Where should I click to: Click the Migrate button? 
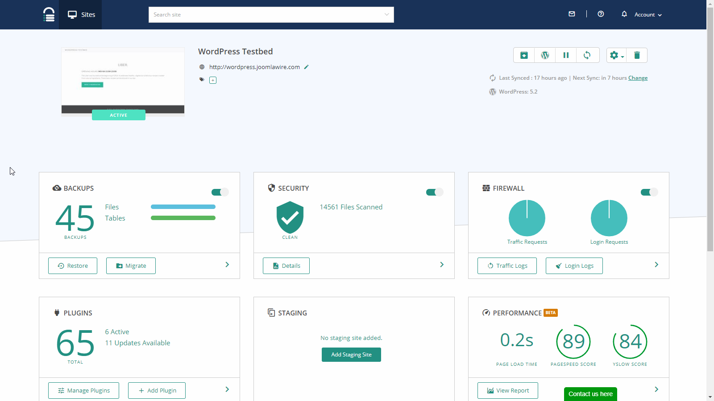pos(131,266)
